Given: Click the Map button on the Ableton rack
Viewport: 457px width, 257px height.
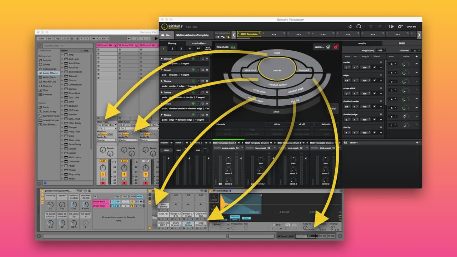Looking at the screenshot, I should [x=79, y=191].
